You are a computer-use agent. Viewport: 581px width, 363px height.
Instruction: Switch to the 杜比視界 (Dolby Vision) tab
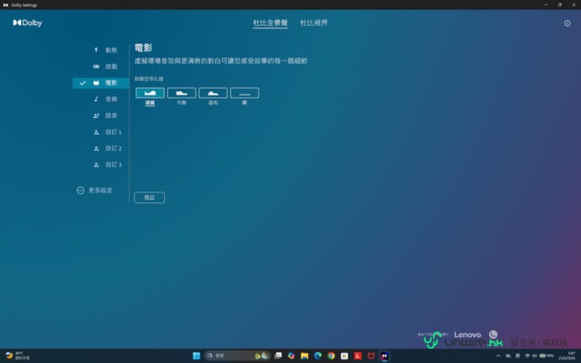click(314, 23)
